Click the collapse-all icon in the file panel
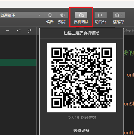The width and height of the screenshot is (134, 135). [19, 31]
